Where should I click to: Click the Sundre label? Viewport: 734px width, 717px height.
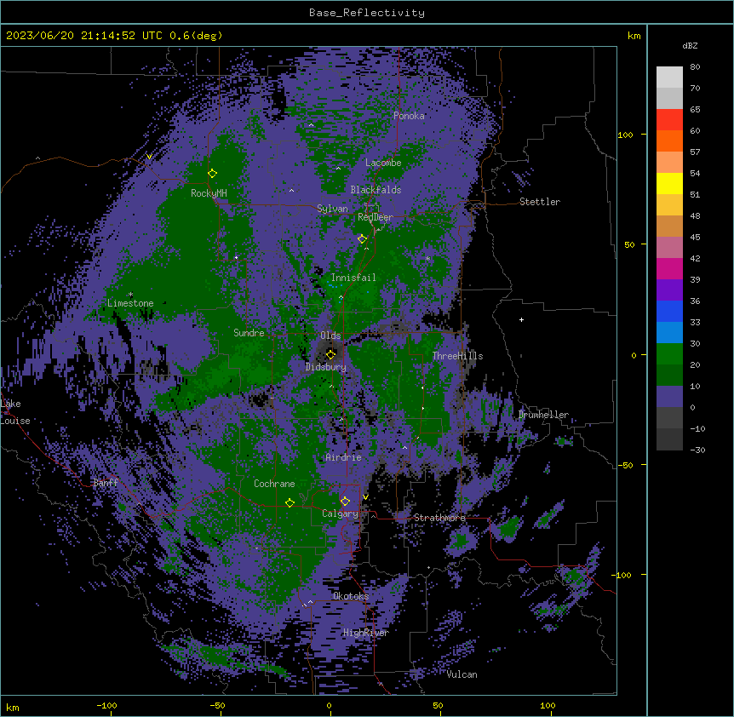(249, 333)
